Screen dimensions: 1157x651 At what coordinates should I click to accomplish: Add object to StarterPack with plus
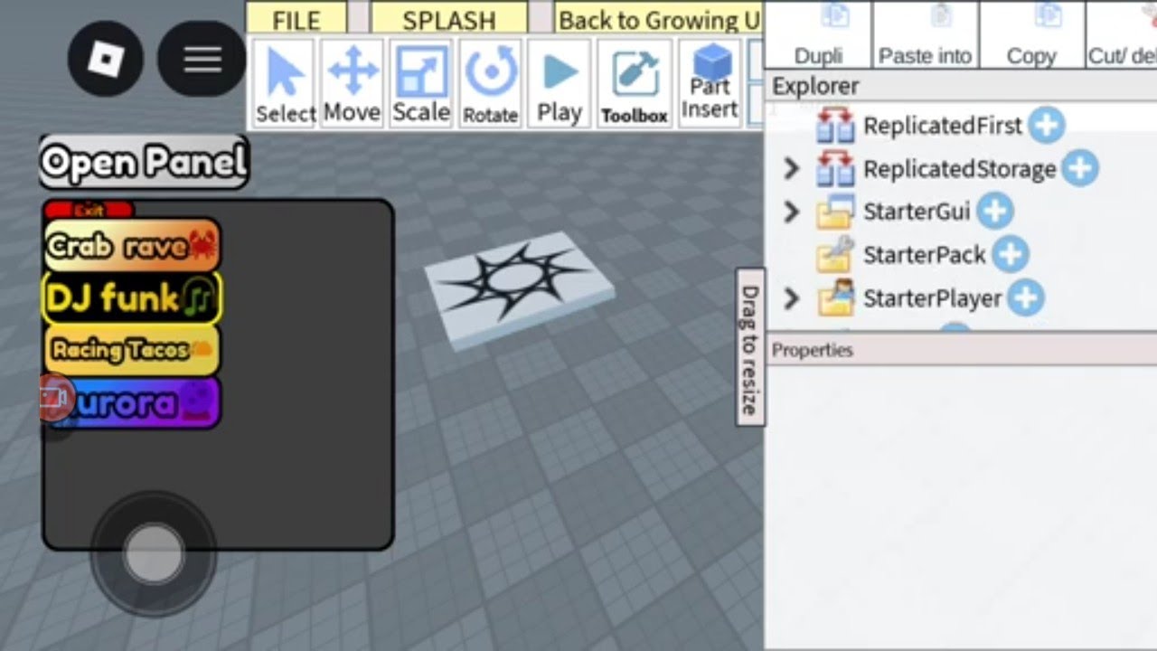[1011, 255]
